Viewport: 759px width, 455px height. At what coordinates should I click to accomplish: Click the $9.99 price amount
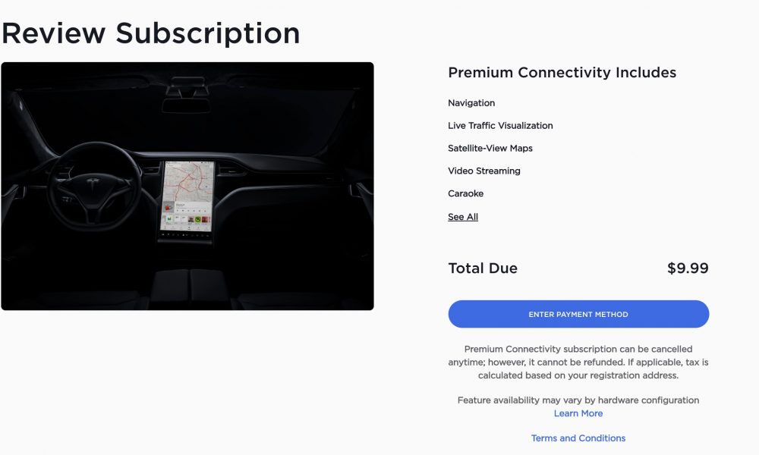tap(688, 268)
